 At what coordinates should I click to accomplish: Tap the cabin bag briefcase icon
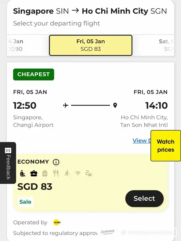[x=34, y=173]
